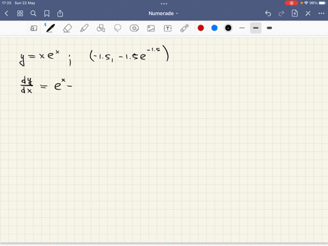328x246 pixels.
Task: Select the Pen tool
Action: [51, 28]
